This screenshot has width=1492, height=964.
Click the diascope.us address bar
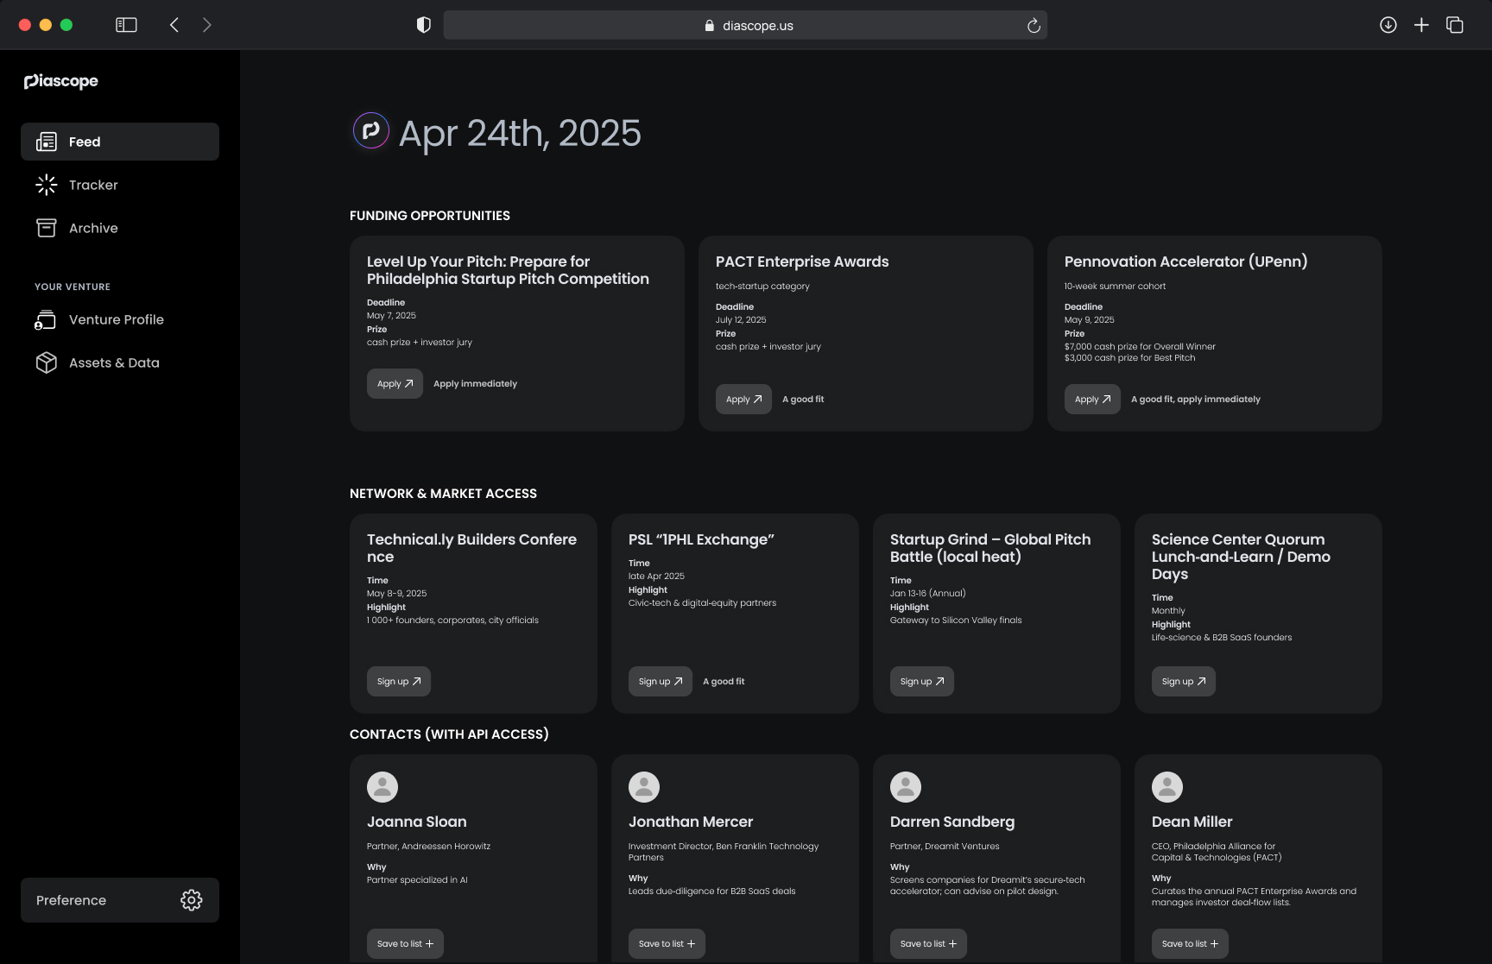[745, 25]
